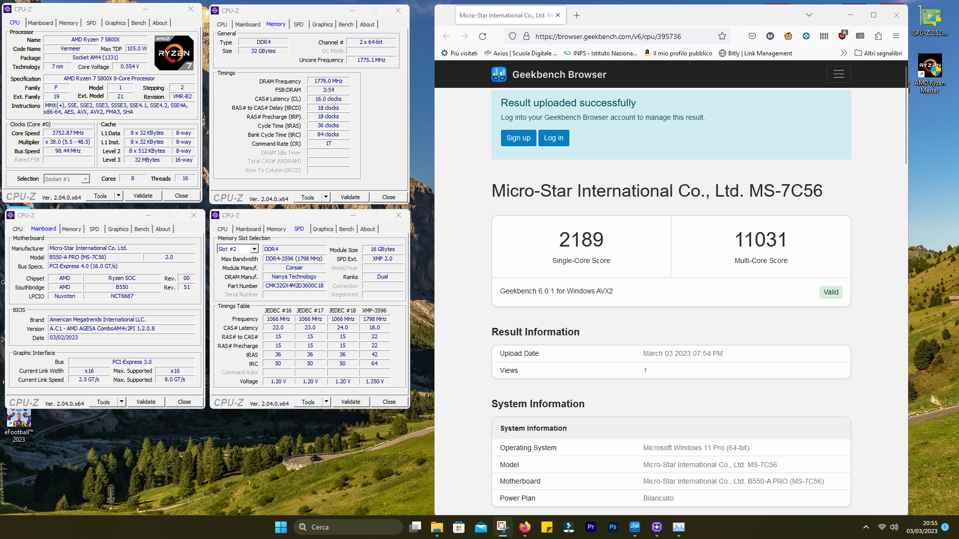This screenshot has width=959, height=539.
Task: Reload the Geekbench page
Action: tap(482, 36)
